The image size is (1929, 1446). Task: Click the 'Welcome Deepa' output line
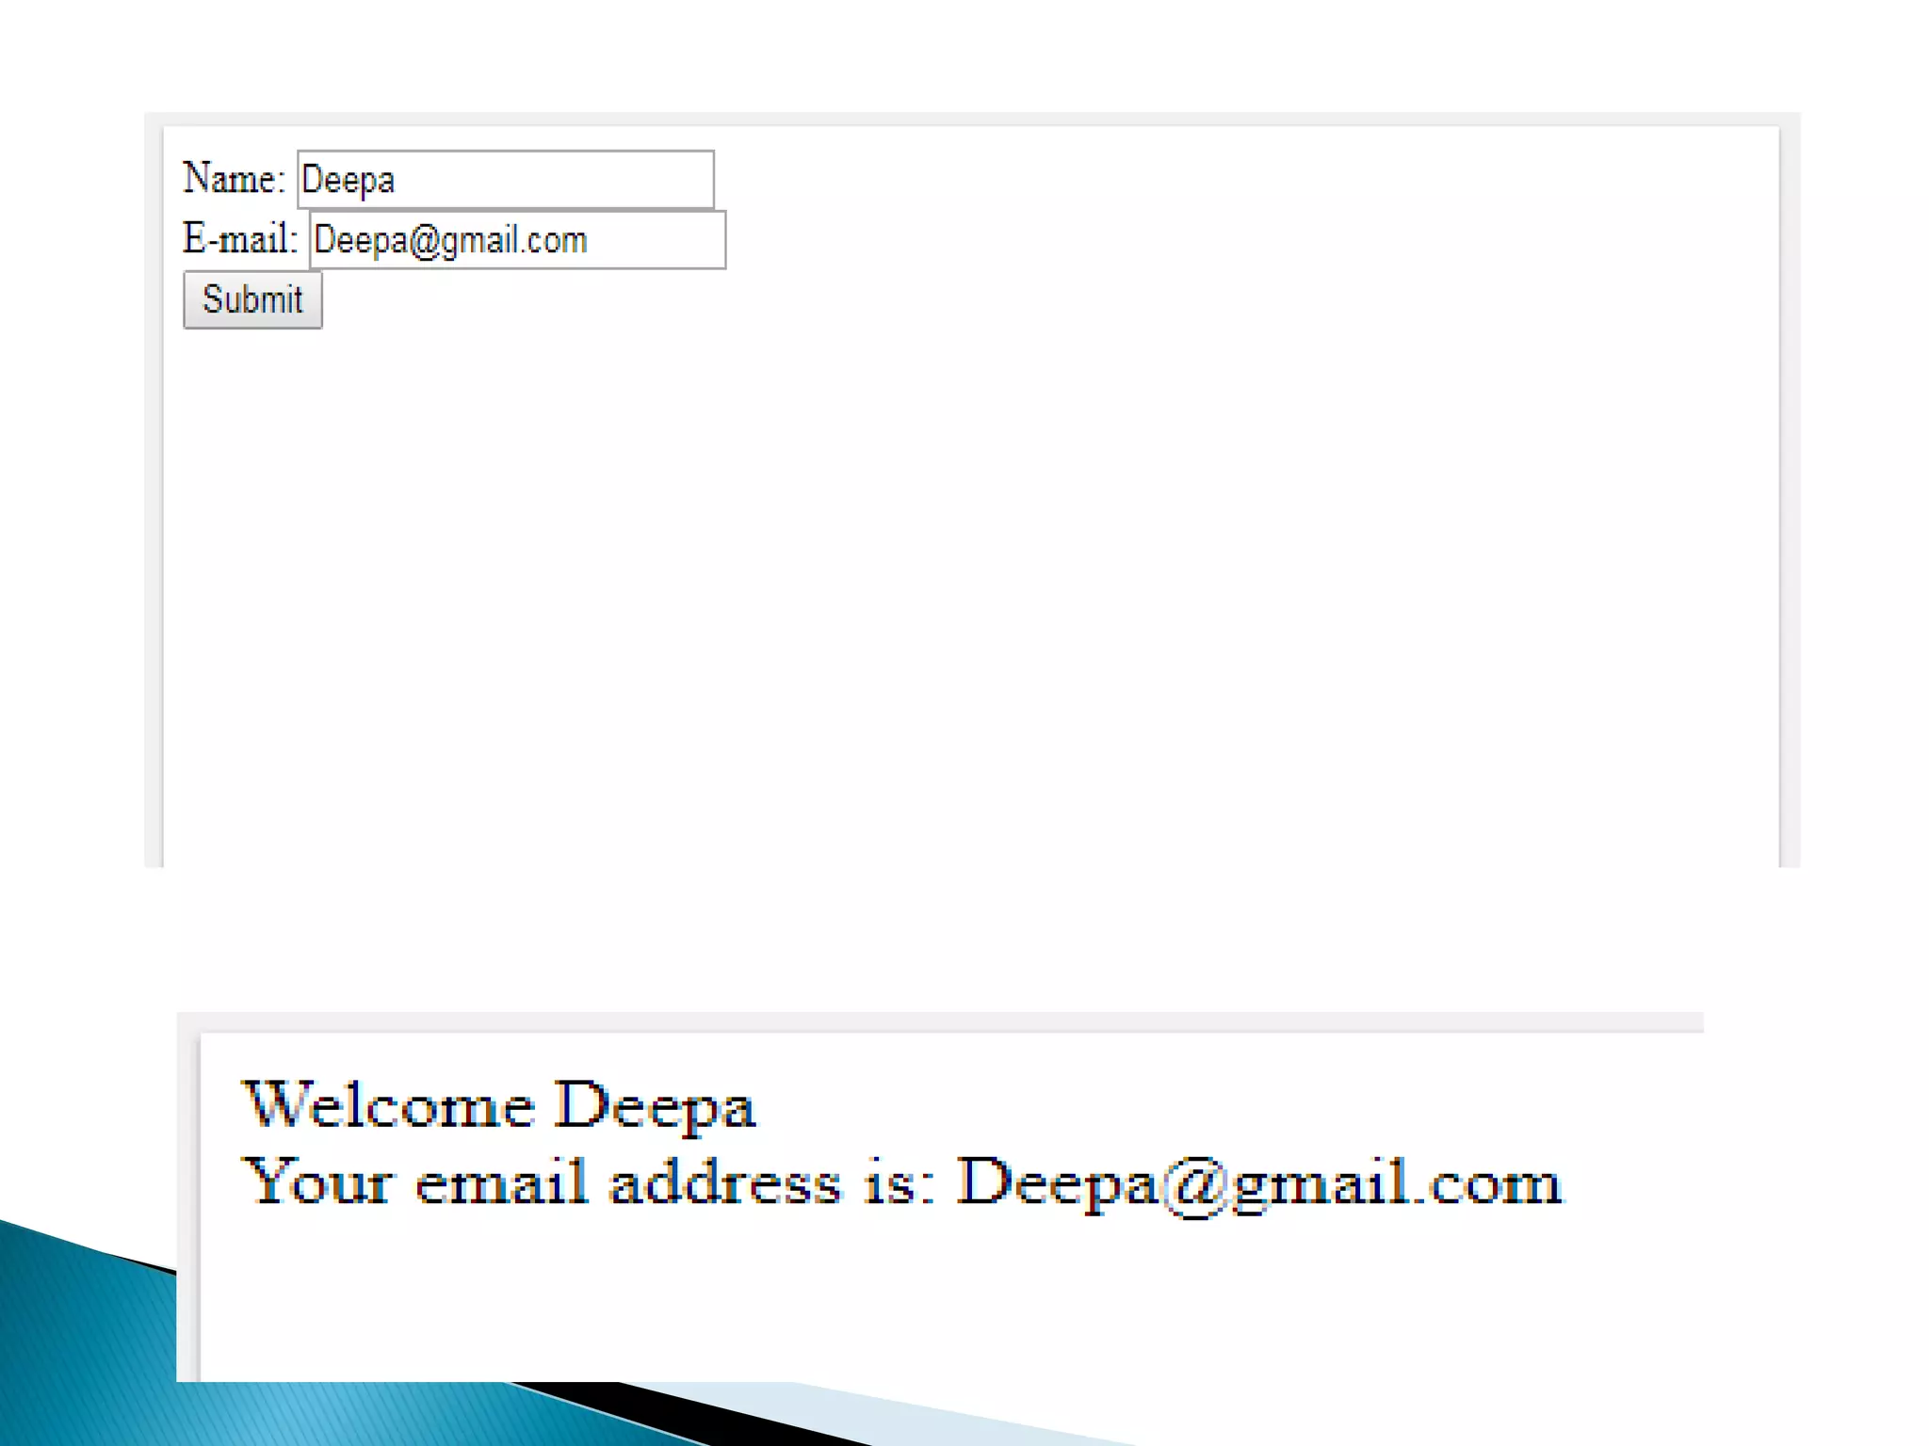(498, 1105)
